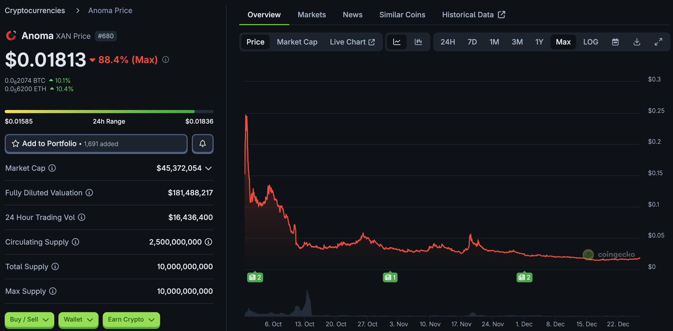Click the 24h Range price bar
This screenshot has width=673, height=331.
(x=109, y=112)
